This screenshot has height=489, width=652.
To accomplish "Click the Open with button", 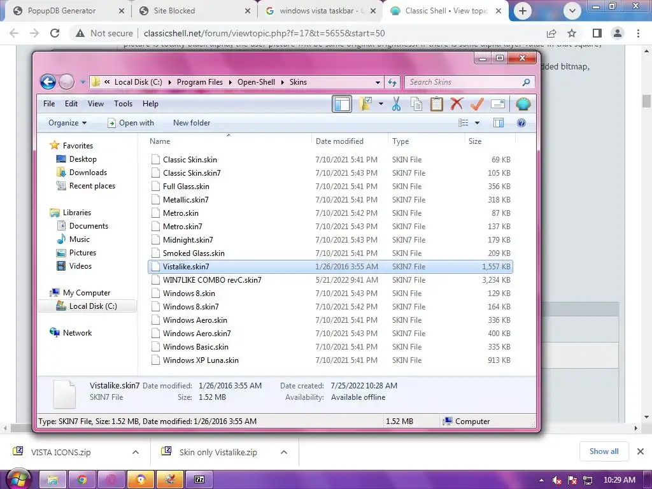I will click(131, 123).
